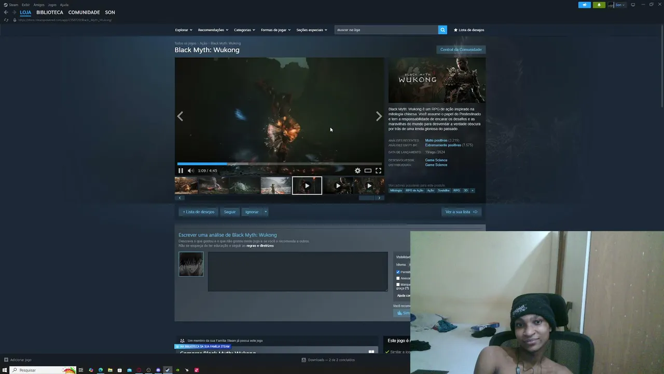This screenshot has height=374, width=664.
Task: Open Microsoft Edge from the taskbar
Action: coord(101,370)
